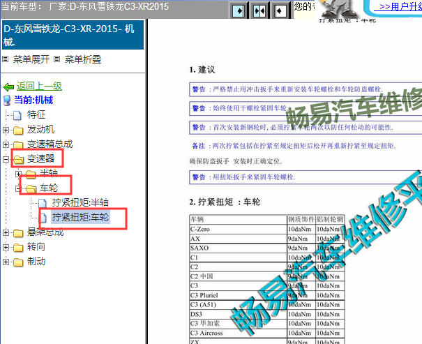Open the 特征 document item
422x344 pixels.
[36, 114]
